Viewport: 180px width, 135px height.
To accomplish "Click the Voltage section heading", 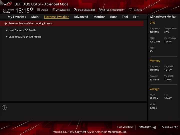I will coord(154,89).
